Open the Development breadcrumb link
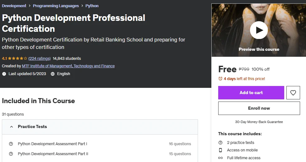 (14, 6)
